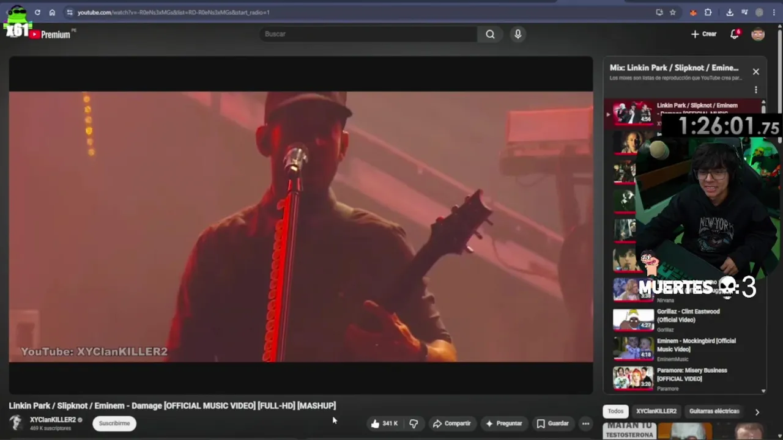The image size is (783, 440).
Task: Open the browser Downloads icon
Action: (x=730, y=12)
